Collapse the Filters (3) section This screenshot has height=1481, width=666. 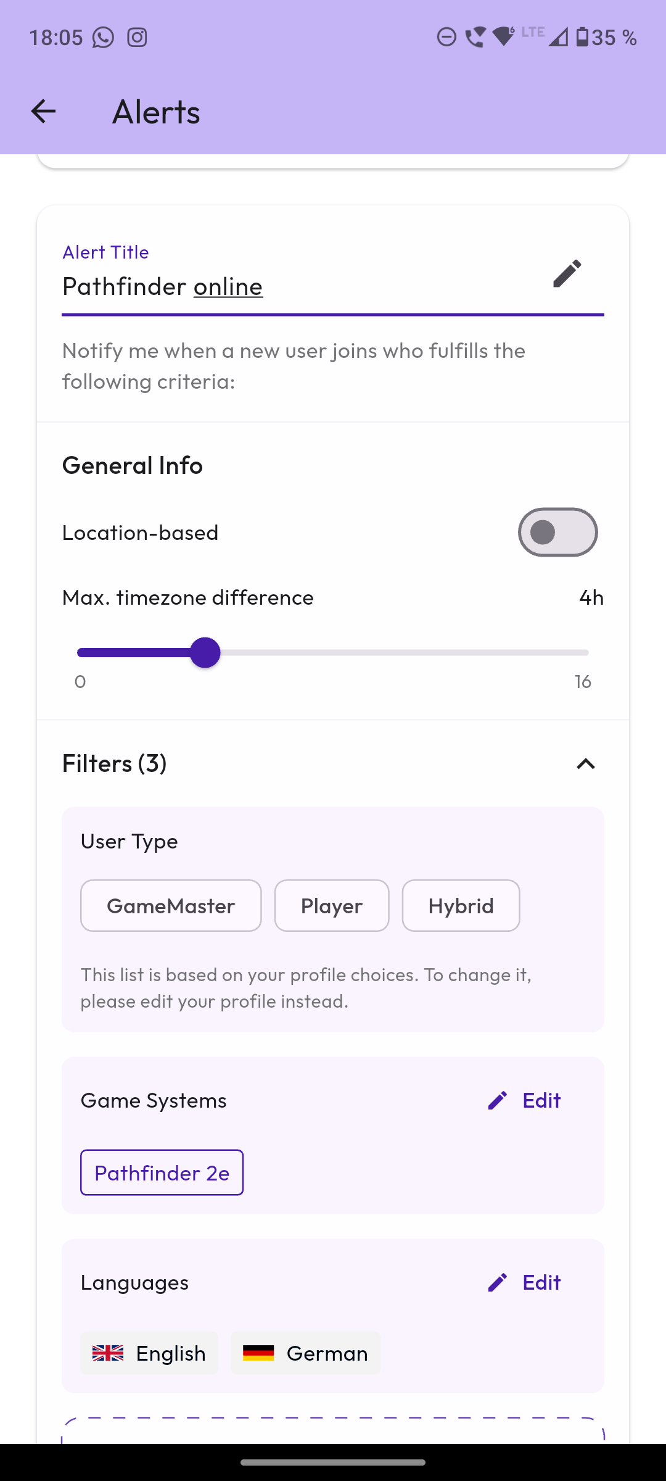point(585,764)
